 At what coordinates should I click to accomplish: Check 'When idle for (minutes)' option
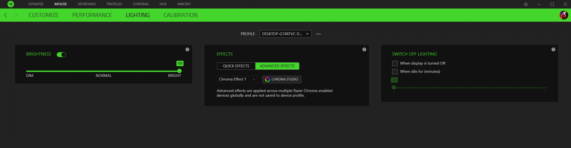(x=395, y=72)
